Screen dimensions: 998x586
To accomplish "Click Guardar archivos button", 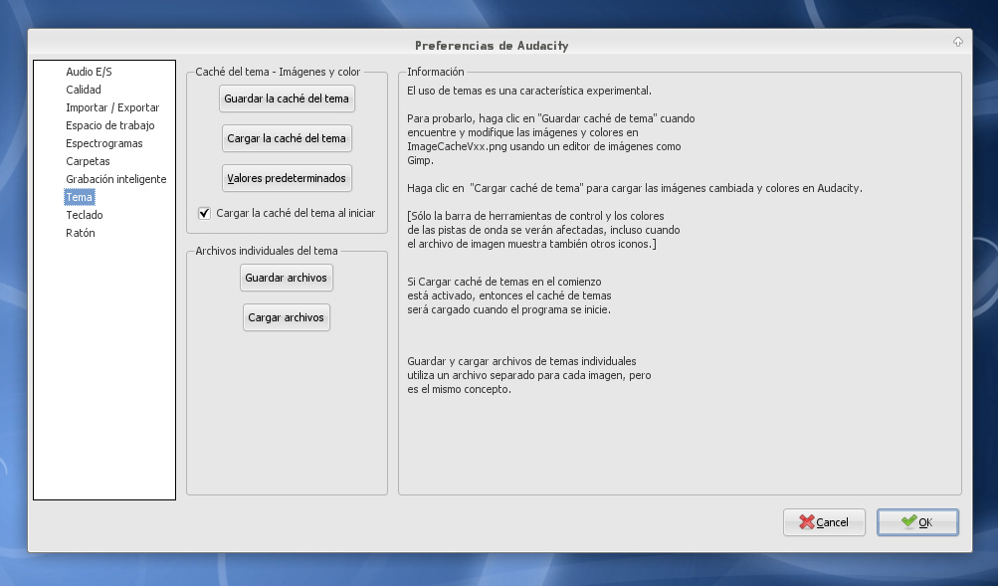I will (286, 278).
